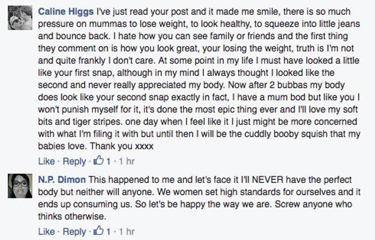Image resolution: width=375 pixels, height=240 pixels.
Task: Like N.P. Dimon's comment
Action: coord(46,232)
